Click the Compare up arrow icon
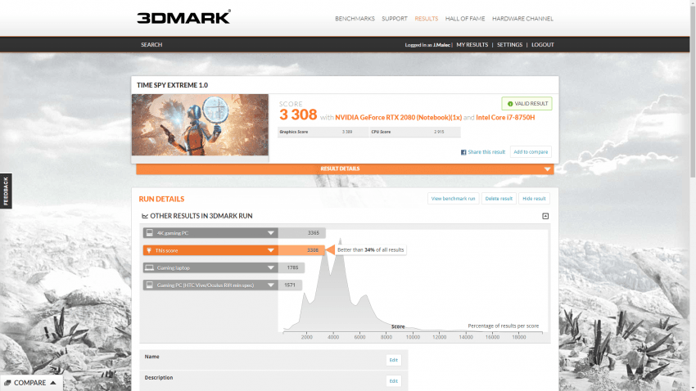Screen dimensions: 696x391 click(x=53, y=383)
